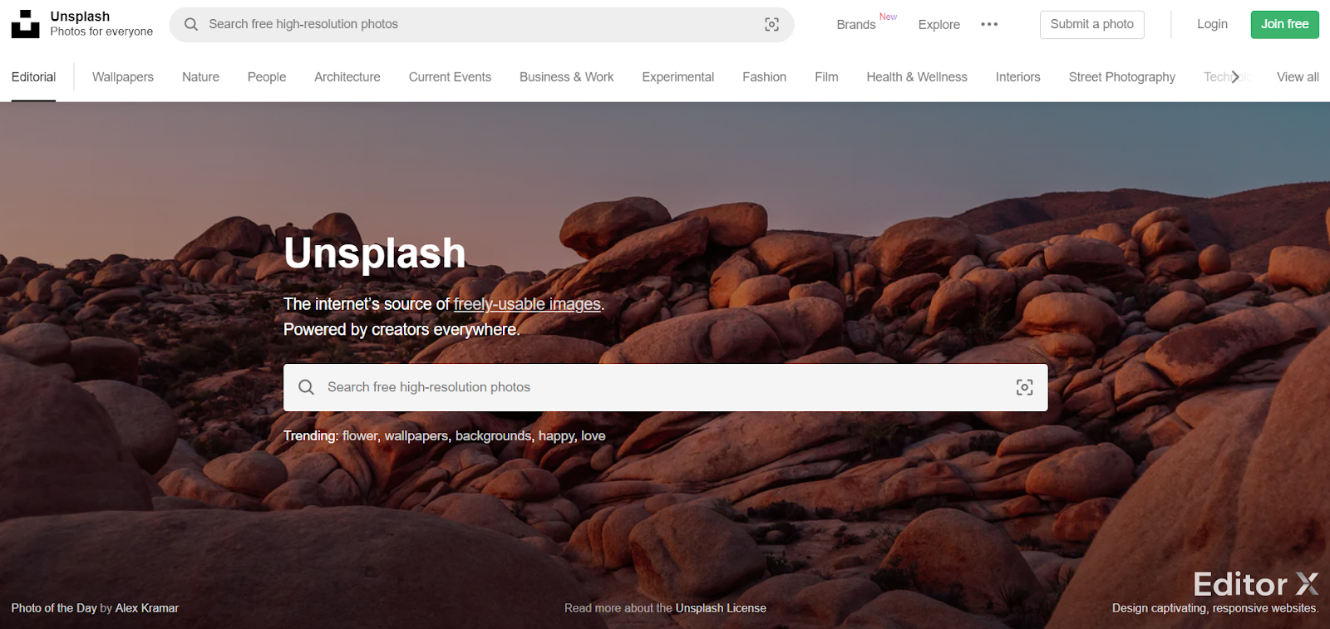
Task: Click View all topics link
Action: (1298, 76)
